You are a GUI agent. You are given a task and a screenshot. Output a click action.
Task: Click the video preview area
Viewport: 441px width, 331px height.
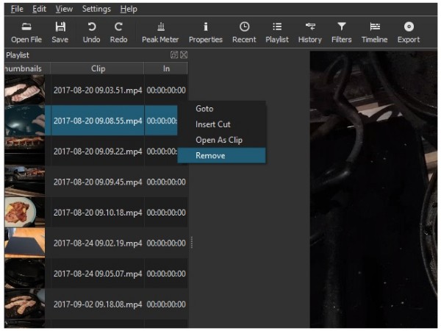(x=373, y=189)
